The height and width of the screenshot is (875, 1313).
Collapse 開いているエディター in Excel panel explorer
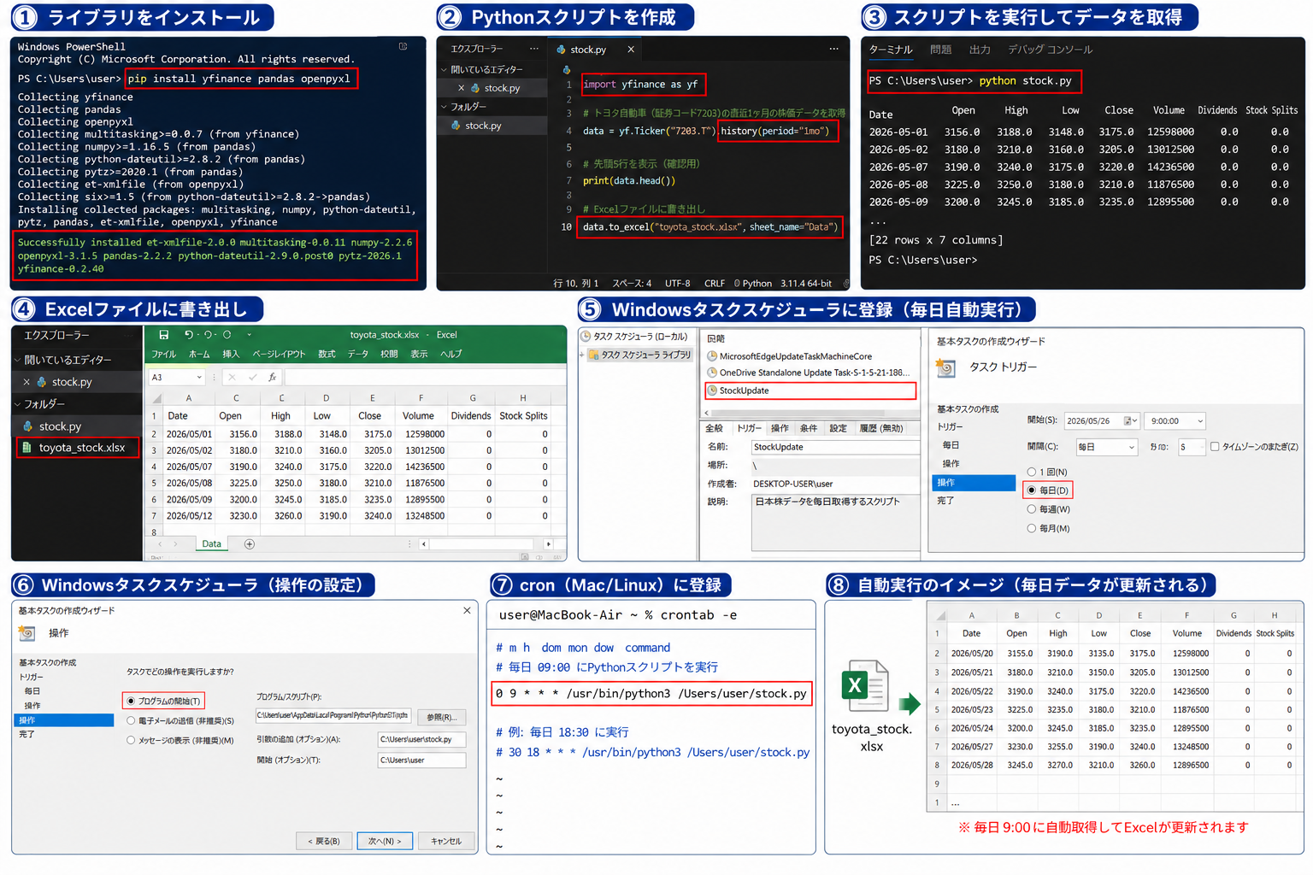[x=17, y=360]
